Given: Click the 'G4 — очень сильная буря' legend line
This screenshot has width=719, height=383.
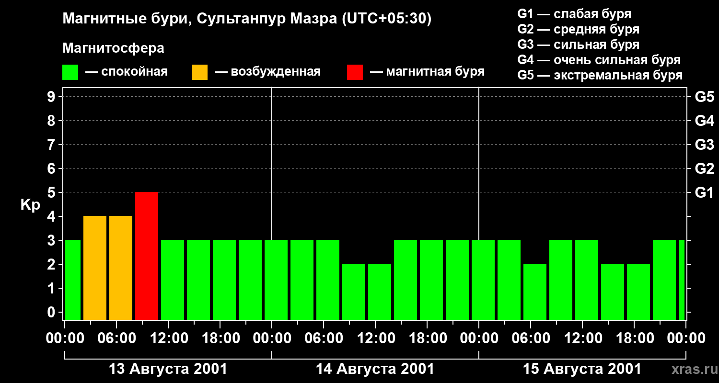Looking at the screenshot, I should point(599,60).
